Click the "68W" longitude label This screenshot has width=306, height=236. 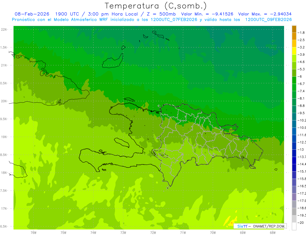click(x=273, y=233)
